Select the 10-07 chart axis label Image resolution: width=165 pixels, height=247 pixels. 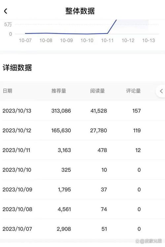(x=25, y=40)
